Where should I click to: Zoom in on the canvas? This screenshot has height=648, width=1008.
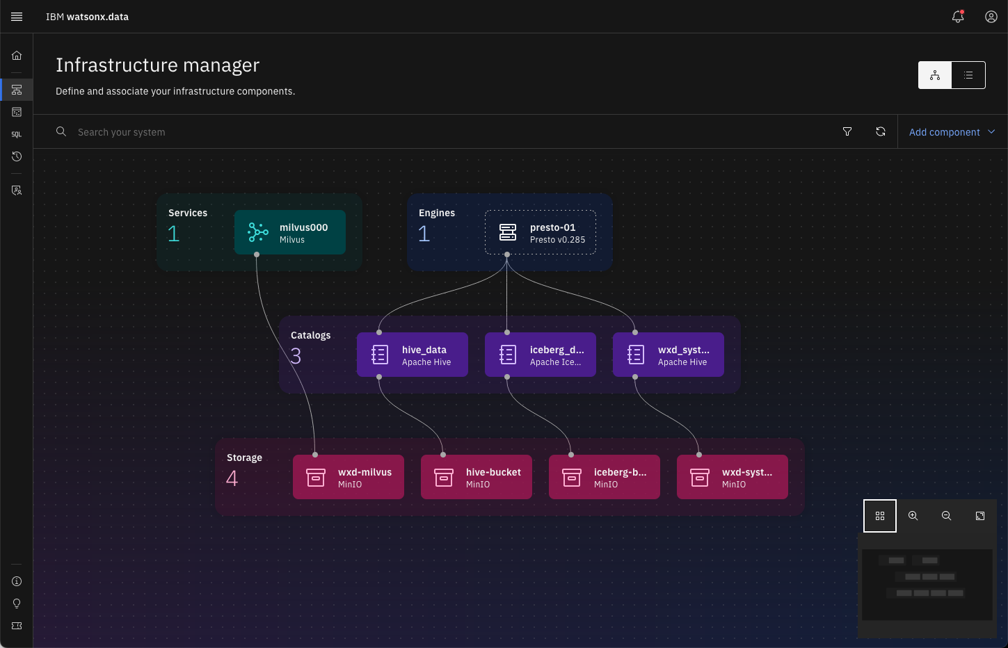click(913, 516)
